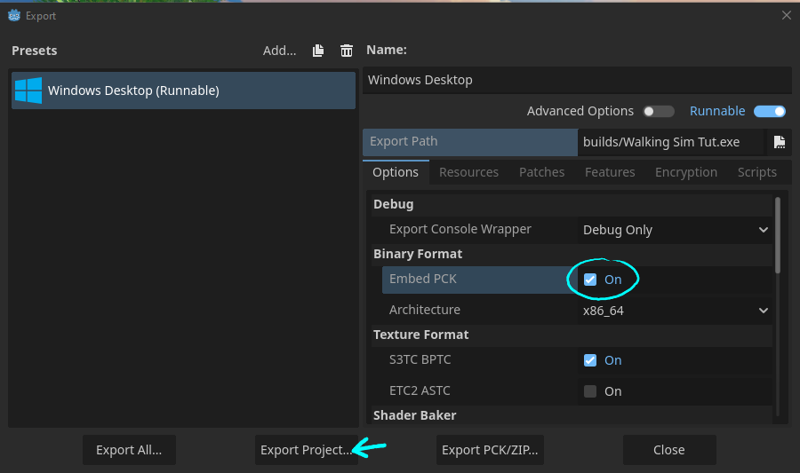Switch to Options tab
This screenshot has width=800, height=473.
click(396, 172)
